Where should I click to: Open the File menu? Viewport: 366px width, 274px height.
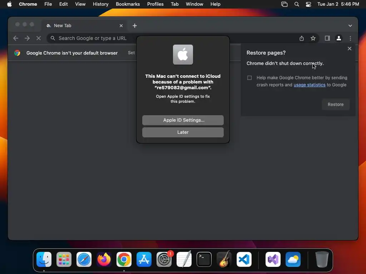[x=48, y=4]
